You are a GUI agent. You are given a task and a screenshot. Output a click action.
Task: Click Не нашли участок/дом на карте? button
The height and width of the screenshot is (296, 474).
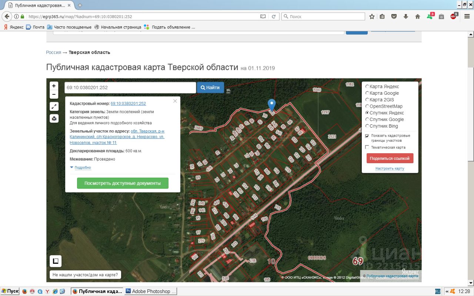[86, 275]
